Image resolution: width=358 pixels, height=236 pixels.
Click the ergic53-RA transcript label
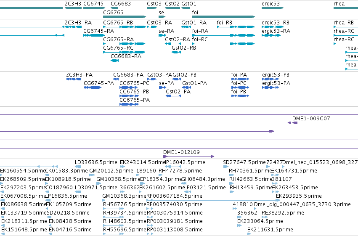[276, 31]
